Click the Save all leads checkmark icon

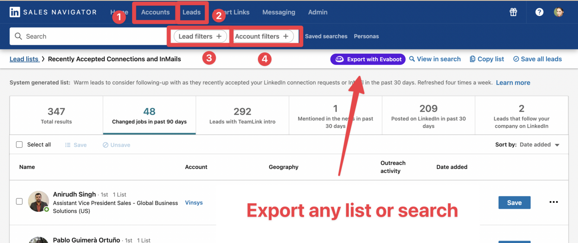click(x=516, y=59)
